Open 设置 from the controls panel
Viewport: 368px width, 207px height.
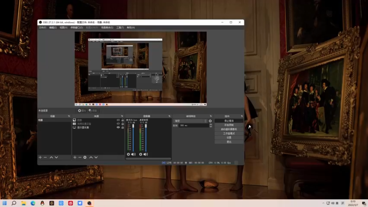(229, 138)
